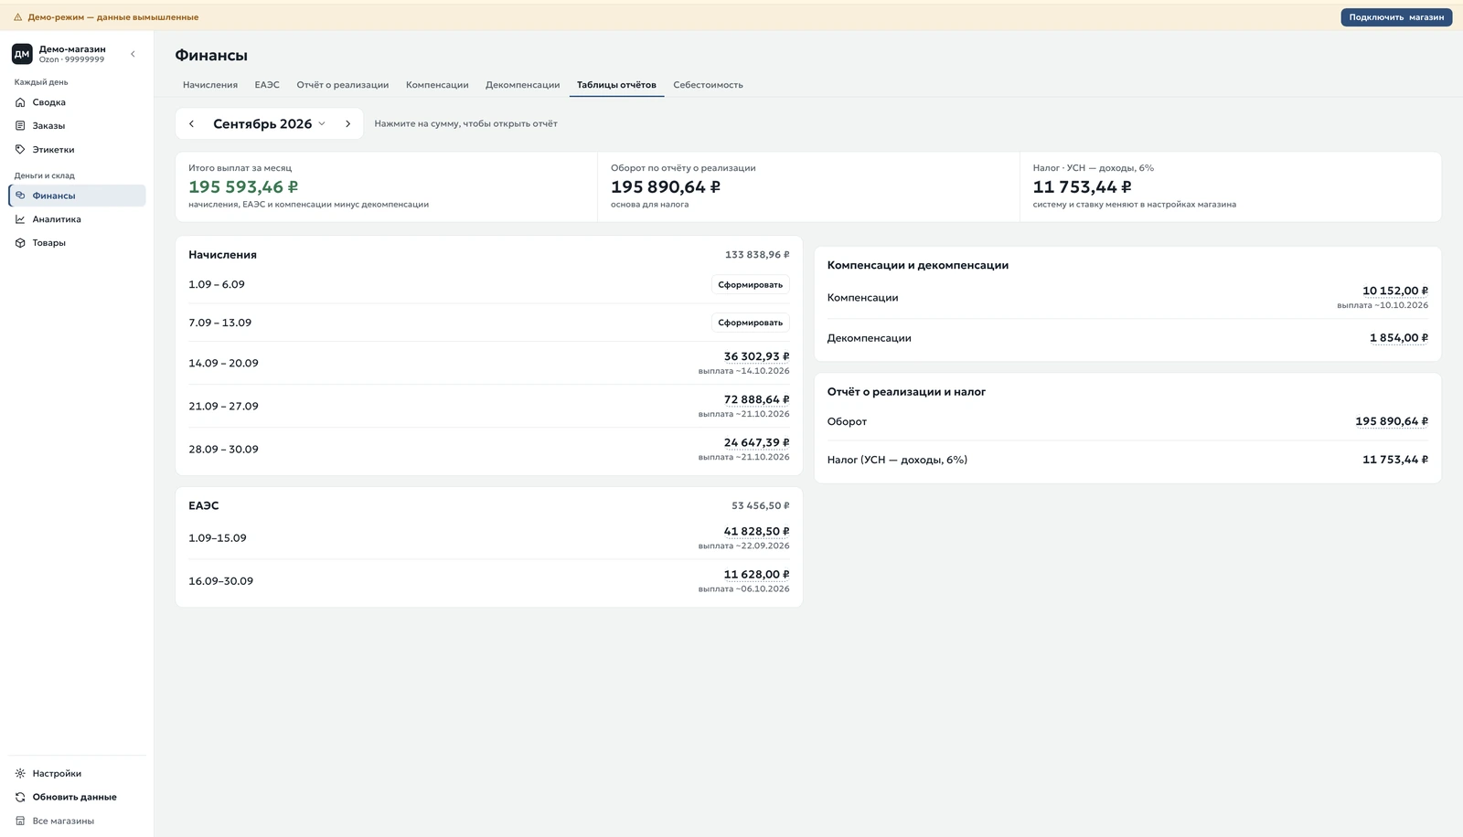The image size is (1463, 837).
Task: Click the Товары box icon
Action: tap(20, 243)
